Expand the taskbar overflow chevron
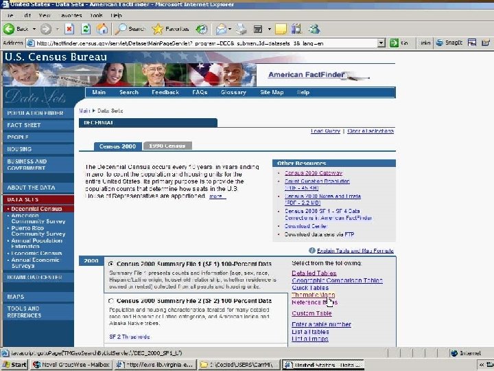Viewport: 494px width, 371px height. (x=482, y=365)
